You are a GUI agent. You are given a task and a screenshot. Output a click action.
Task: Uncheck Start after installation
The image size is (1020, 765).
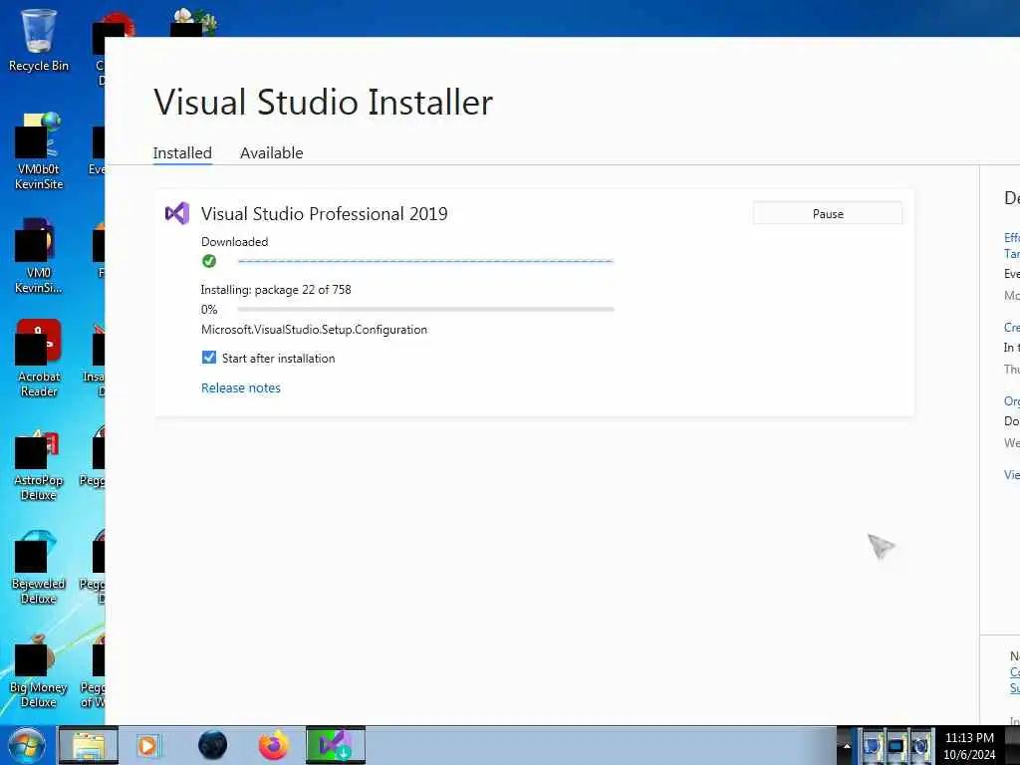coord(209,358)
